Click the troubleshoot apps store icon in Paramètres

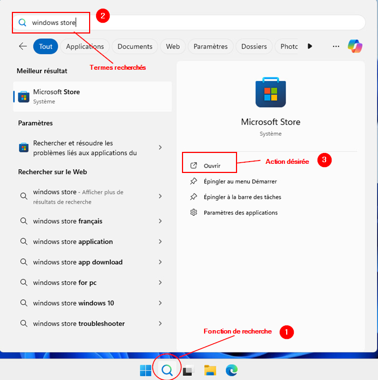24,148
